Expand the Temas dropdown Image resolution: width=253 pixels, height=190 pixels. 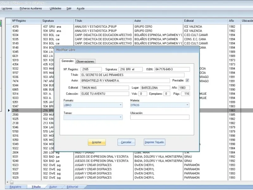pyautogui.click(x=120, y=117)
